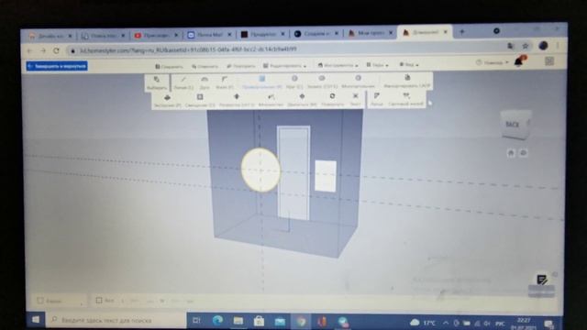
Task: Activate the Extrusion (P) tool
Action: click(167, 101)
